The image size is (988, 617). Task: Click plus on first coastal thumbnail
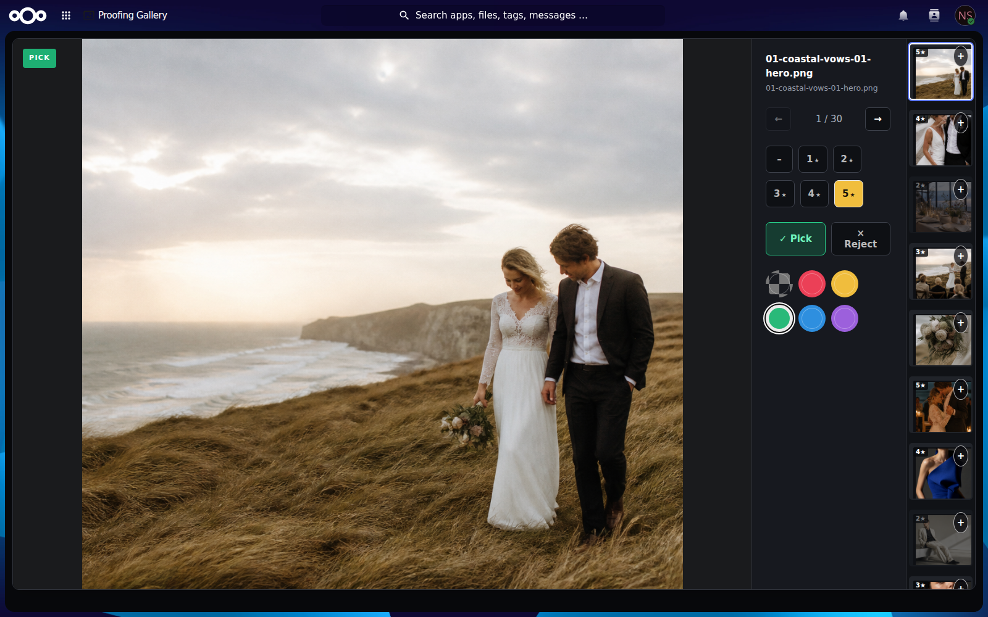tap(961, 56)
